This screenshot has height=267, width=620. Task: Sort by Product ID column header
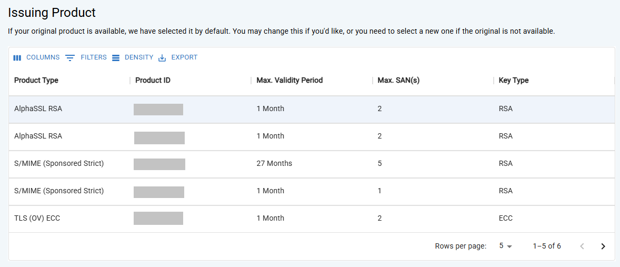point(153,80)
